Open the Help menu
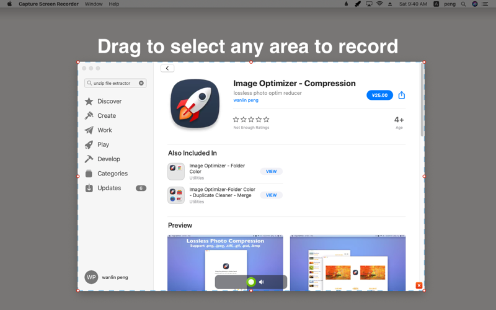The height and width of the screenshot is (310, 496). (114, 4)
